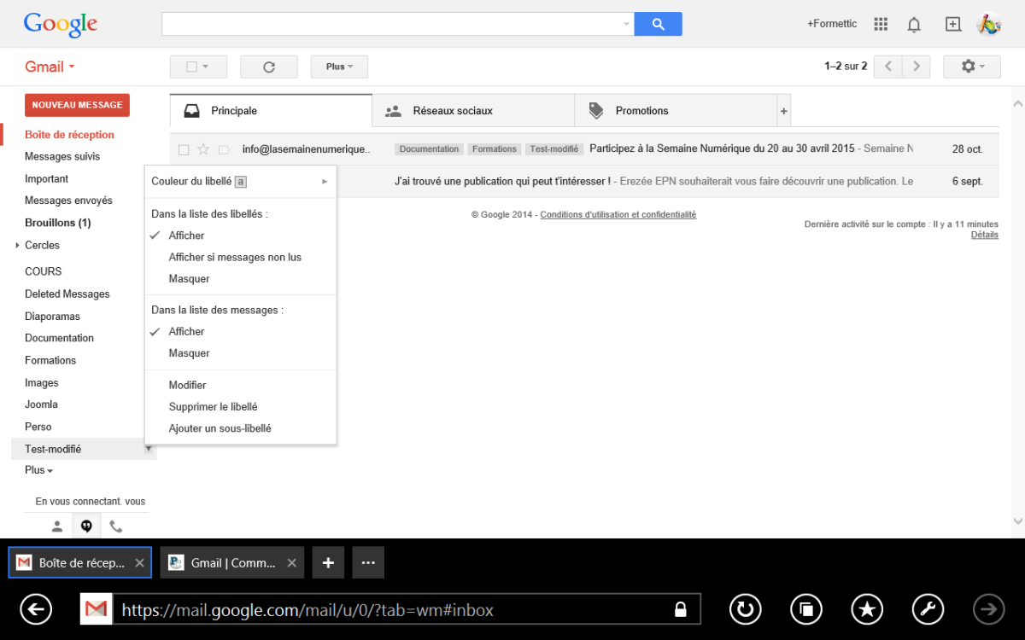Switch to the Réseaux sociaux tab
This screenshot has width=1025, height=640.
tap(473, 111)
